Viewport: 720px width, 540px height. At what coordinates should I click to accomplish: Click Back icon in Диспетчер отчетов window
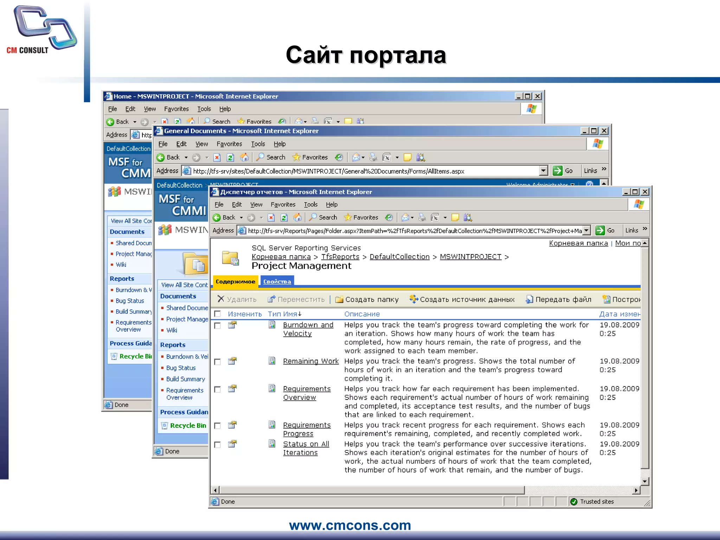(217, 218)
